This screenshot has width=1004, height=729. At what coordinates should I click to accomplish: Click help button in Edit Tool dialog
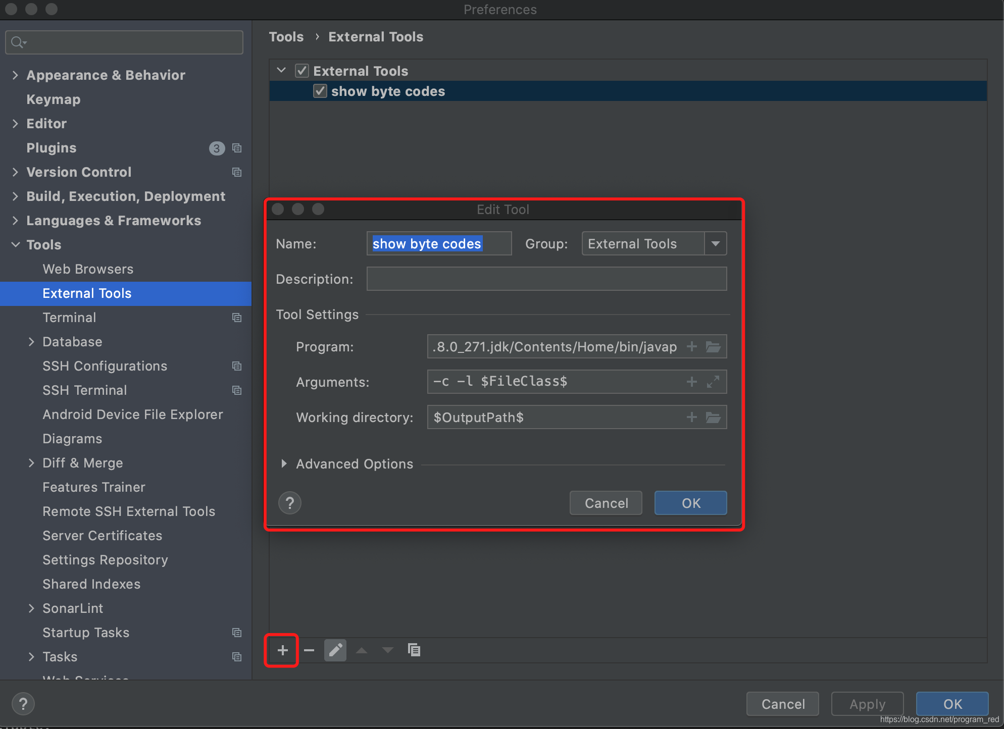[290, 503]
